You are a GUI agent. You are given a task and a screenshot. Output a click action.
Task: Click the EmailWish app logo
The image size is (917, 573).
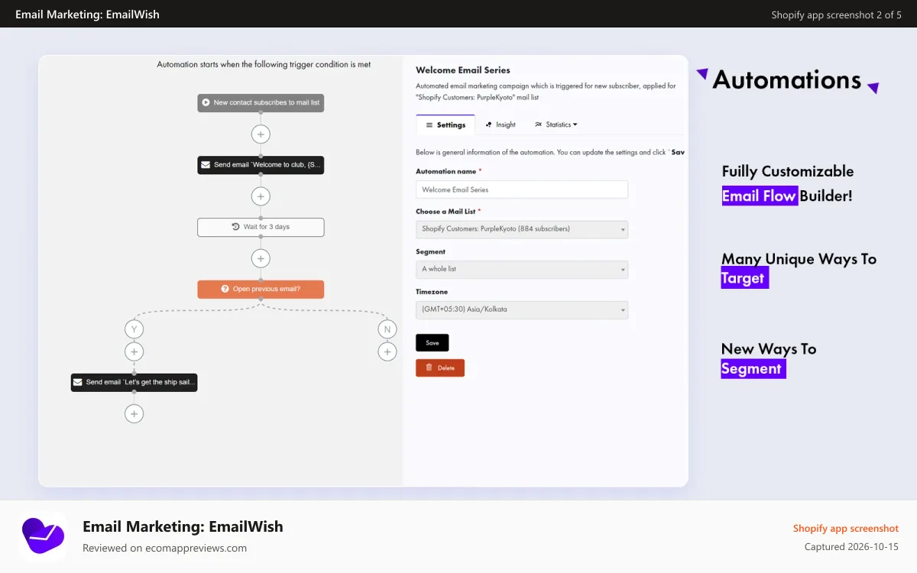pyautogui.click(x=43, y=536)
